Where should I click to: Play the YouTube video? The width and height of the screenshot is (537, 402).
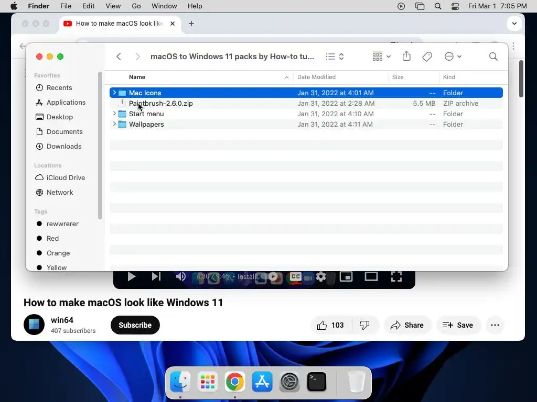pos(132,276)
